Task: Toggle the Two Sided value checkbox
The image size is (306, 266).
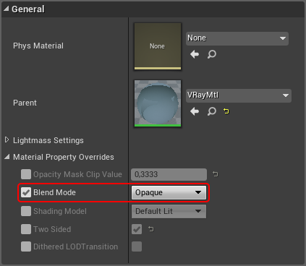Action: point(137,229)
